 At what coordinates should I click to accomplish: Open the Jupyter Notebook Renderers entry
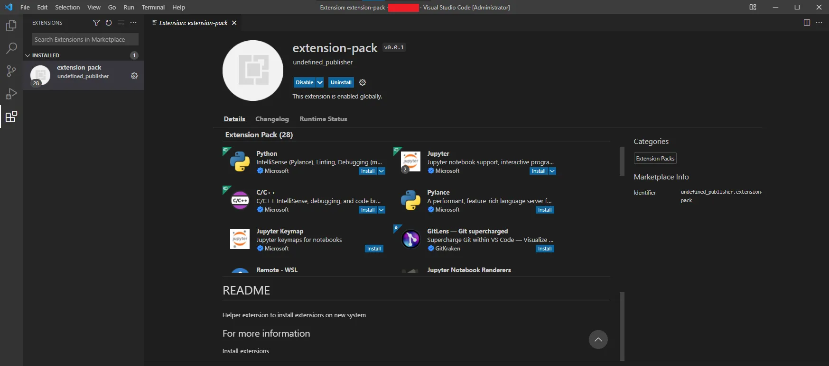pos(469,270)
